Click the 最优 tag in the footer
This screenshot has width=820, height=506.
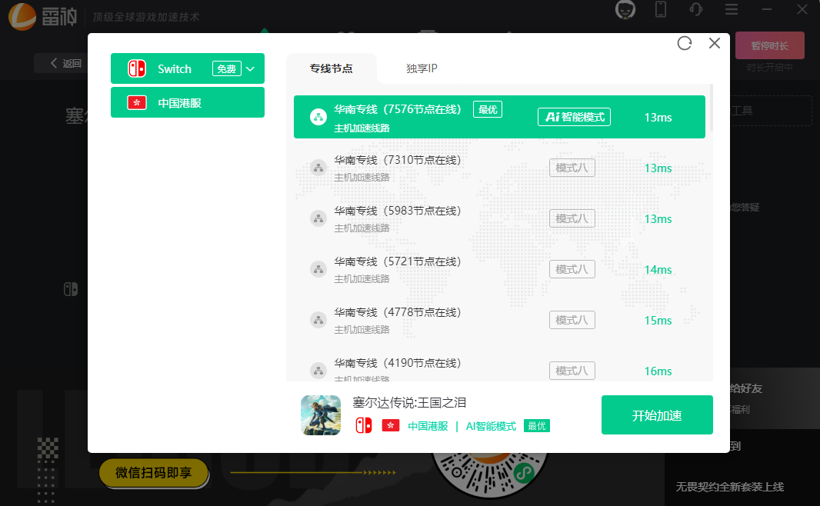pyautogui.click(x=537, y=426)
